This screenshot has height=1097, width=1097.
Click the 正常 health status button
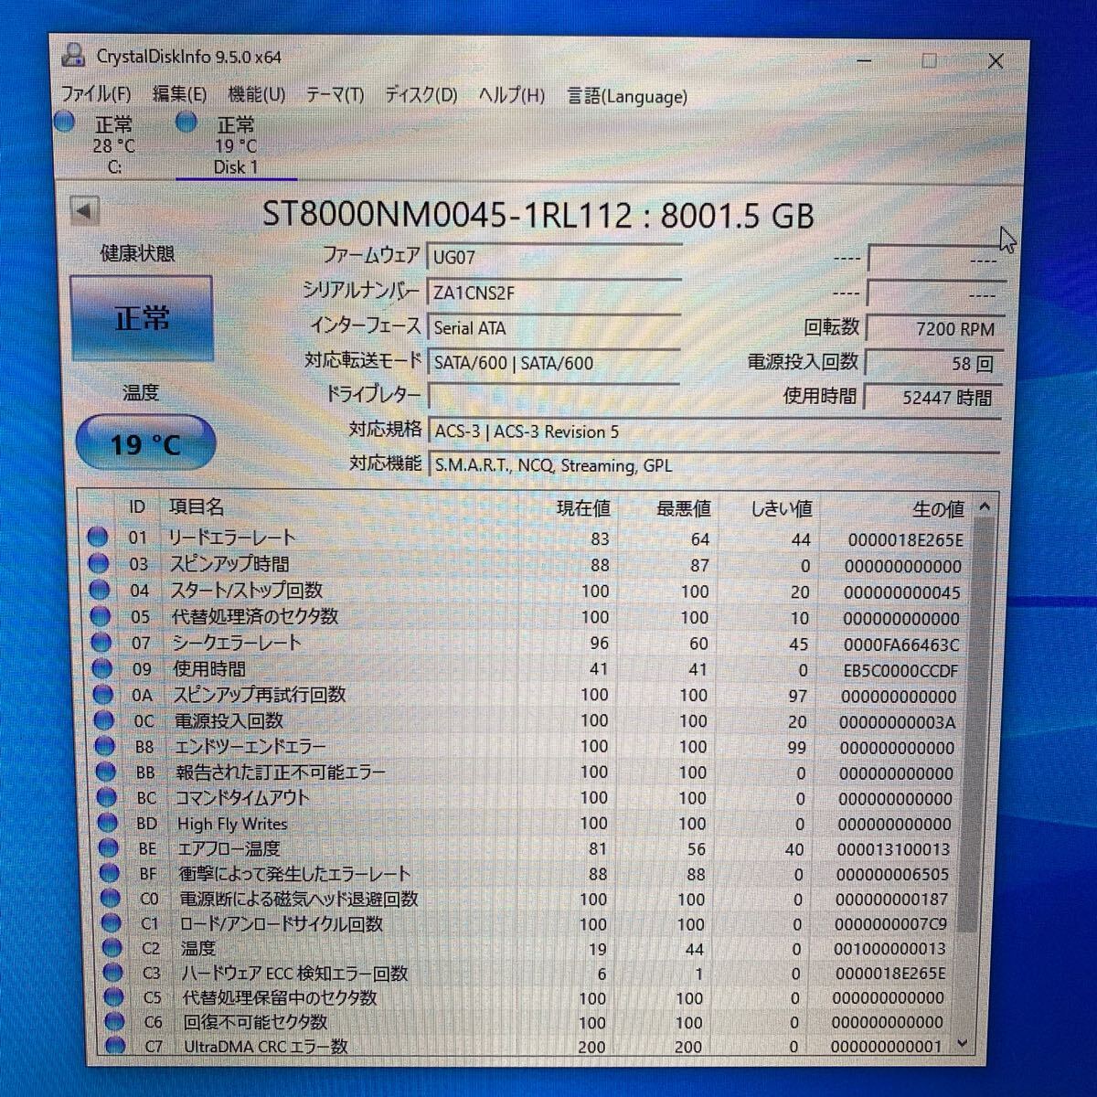[x=142, y=318]
